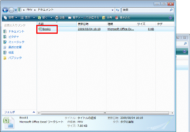Click the horizontal scrollbar thumb

(105, 113)
